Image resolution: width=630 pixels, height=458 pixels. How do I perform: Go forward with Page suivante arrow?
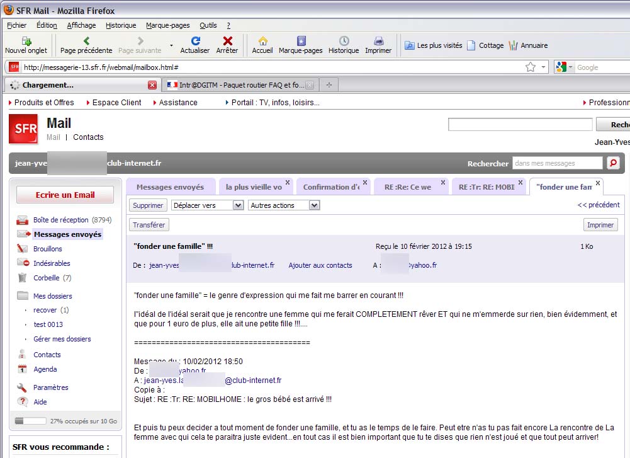(140, 40)
